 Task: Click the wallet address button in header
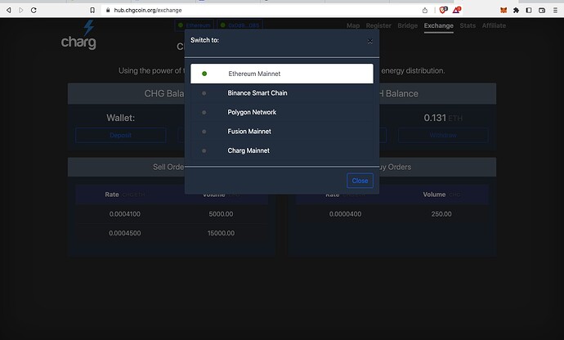point(239,25)
